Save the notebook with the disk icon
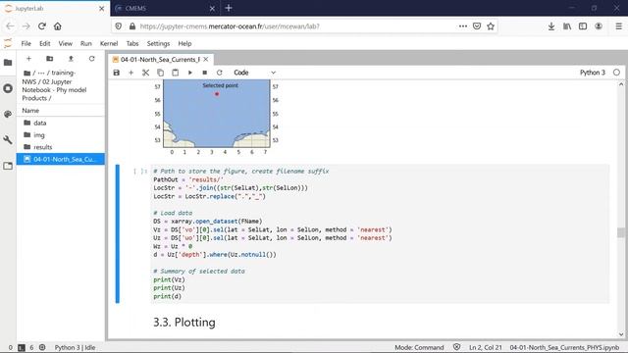Image resolution: width=628 pixels, height=353 pixels. (117, 73)
